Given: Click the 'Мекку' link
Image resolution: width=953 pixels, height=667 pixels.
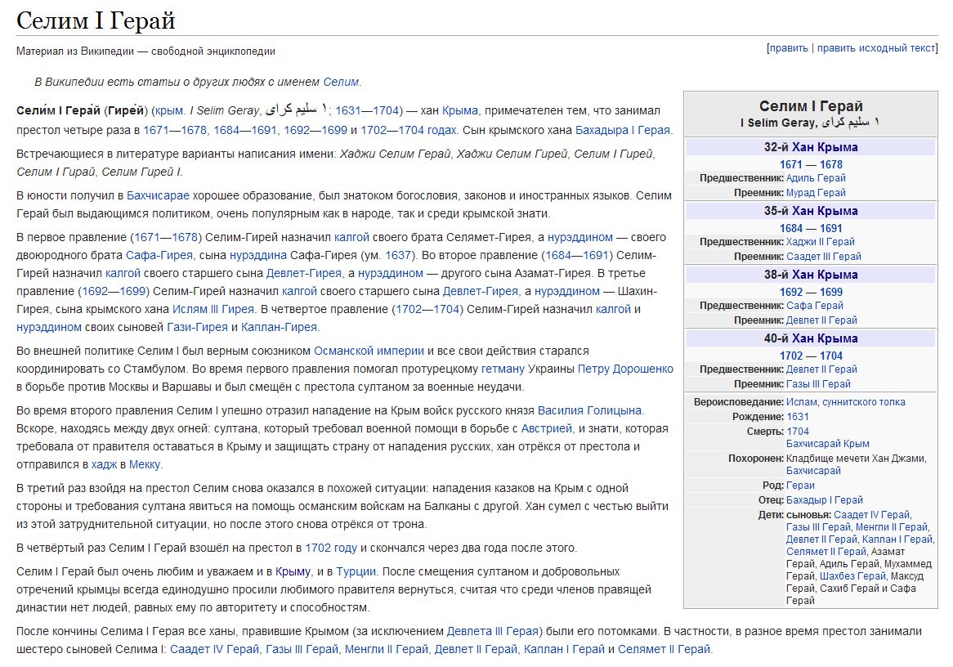Looking at the screenshot, I should click(x=145, y=464).
